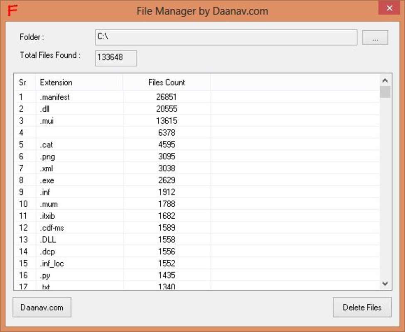Select the .dll extension row

pos(197,109)
